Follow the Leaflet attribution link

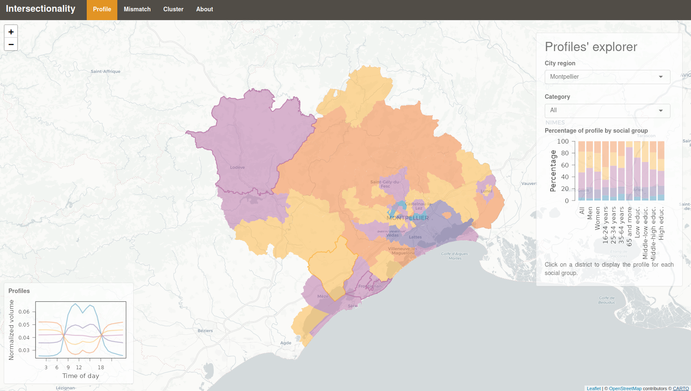(593, 388)
